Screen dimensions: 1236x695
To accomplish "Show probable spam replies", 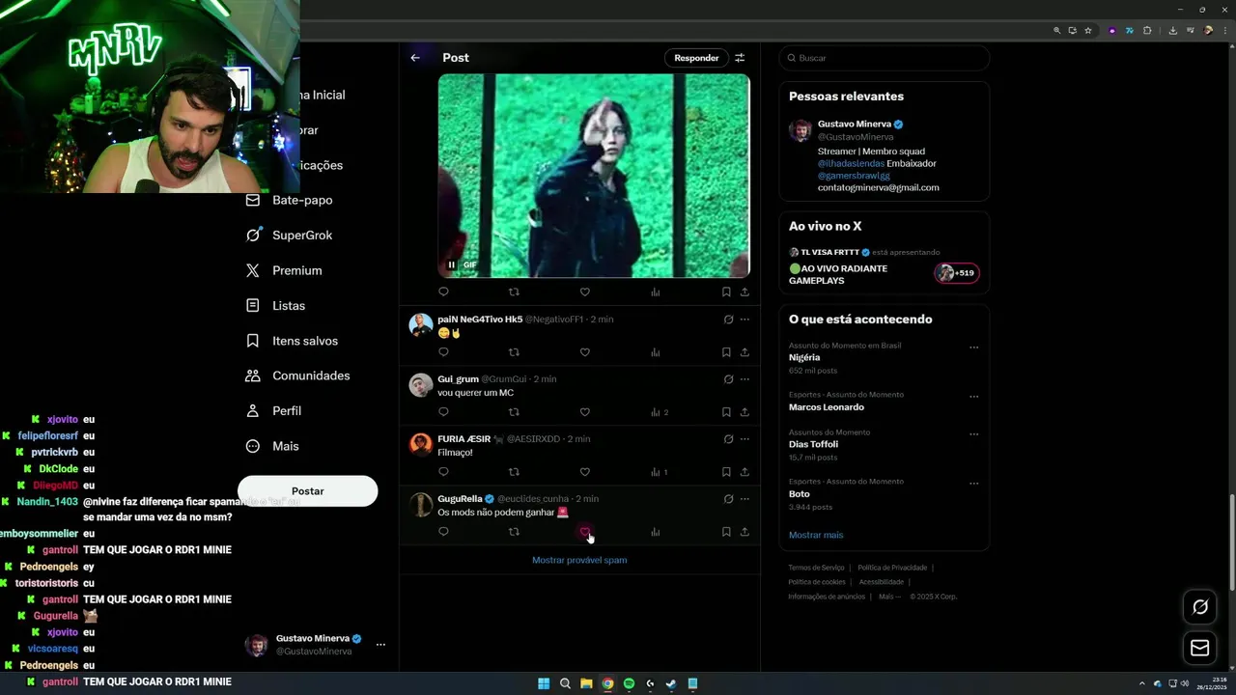I will (579, 560).
